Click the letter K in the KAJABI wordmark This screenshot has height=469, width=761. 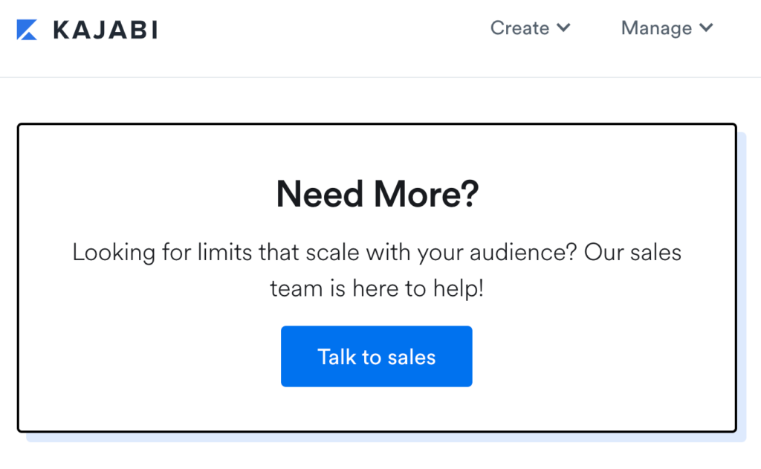coord(62,30)
